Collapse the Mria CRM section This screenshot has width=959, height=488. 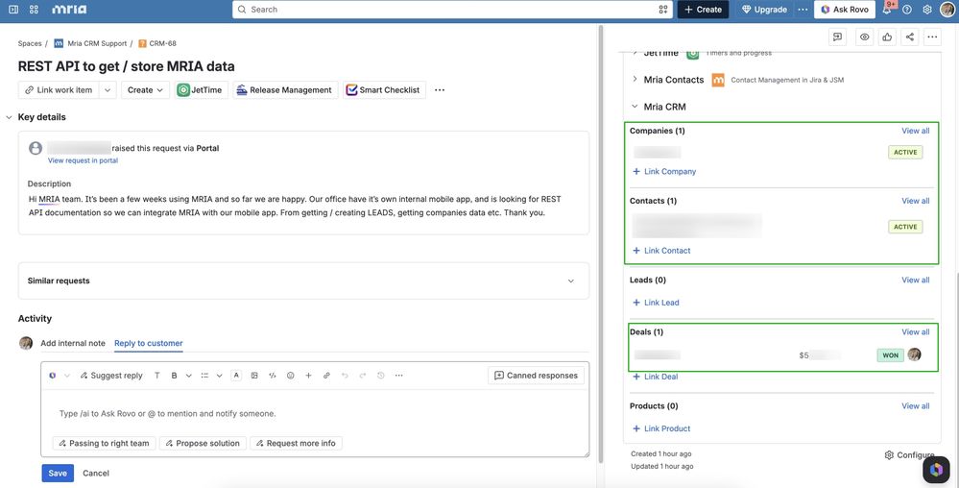click(635, 106)
